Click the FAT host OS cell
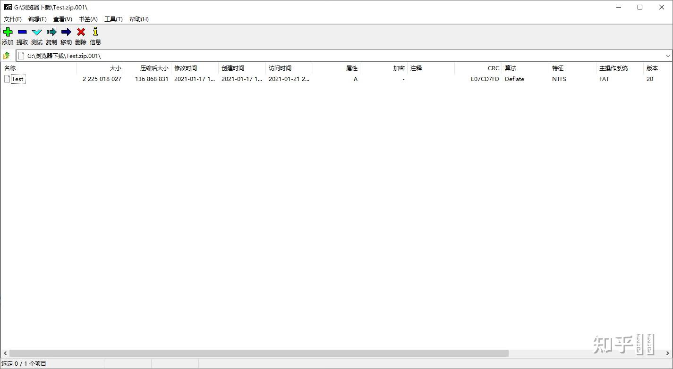This screenshot has height=369, width=673. pyautogui.click(x=605, y=79)
